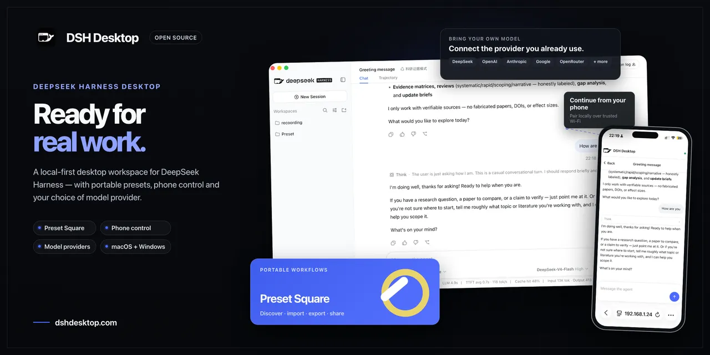The width and height of the screenshot is (710, 355).
Task: Click the 'LLM 4.9s' status entry
Action: [x=450, y=282]
